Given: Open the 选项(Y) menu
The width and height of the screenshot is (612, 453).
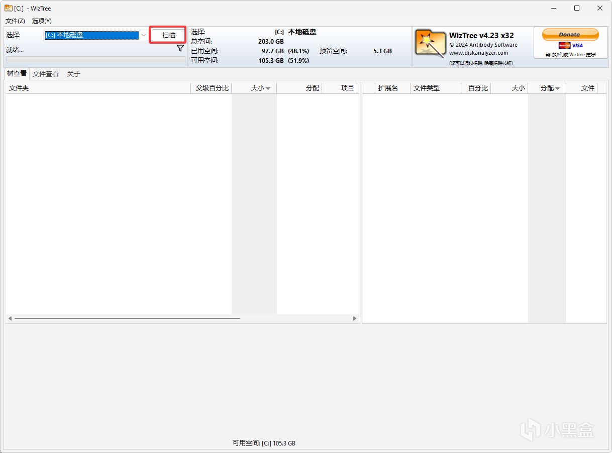Looking at the screenshot, I should click(x=42, y=21).
